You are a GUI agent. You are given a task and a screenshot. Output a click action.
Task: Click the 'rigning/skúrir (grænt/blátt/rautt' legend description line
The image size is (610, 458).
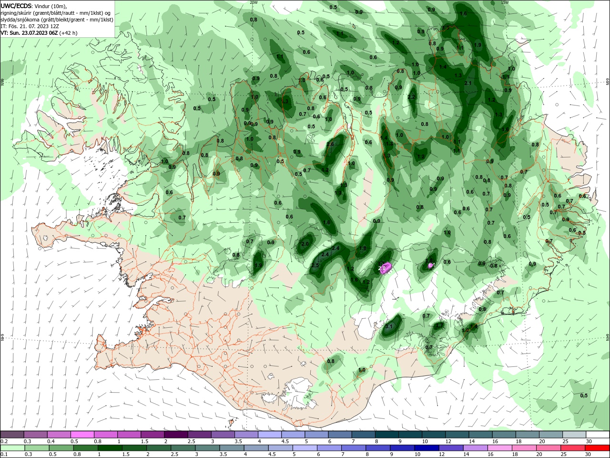pyautogui.click(x=56, y=13)
